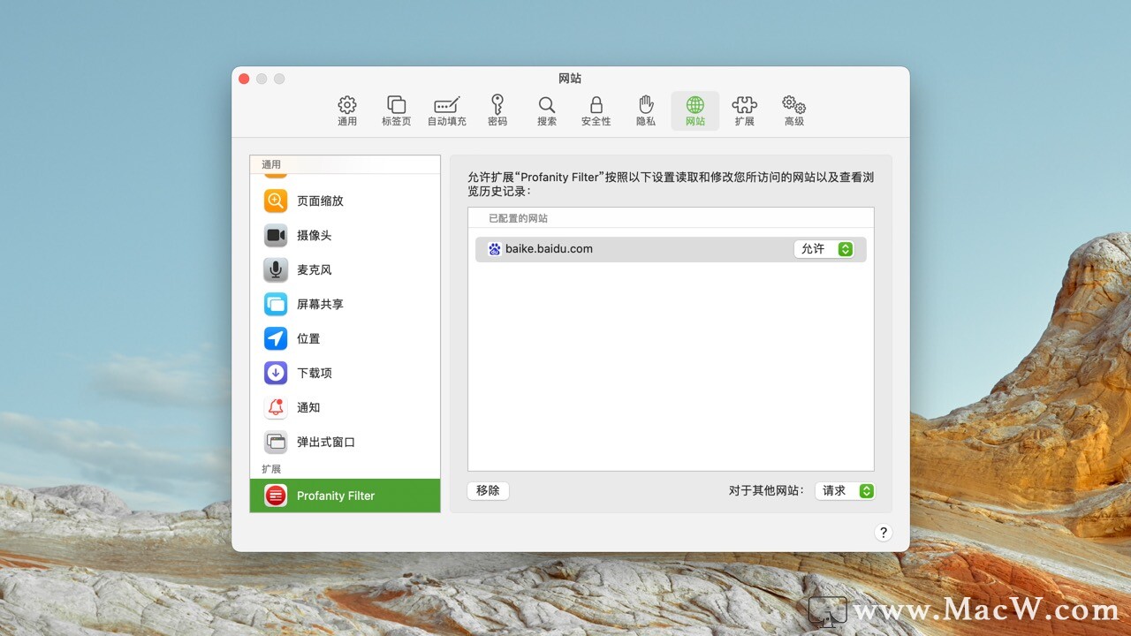This screenshot has height=636, width=1131.
Task: Click the Baidu favicon beside baike.baidu.com
Action: tap(495, 249)
